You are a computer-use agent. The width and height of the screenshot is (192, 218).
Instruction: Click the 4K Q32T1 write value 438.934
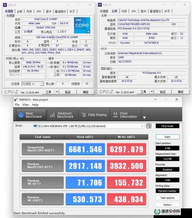126,199
